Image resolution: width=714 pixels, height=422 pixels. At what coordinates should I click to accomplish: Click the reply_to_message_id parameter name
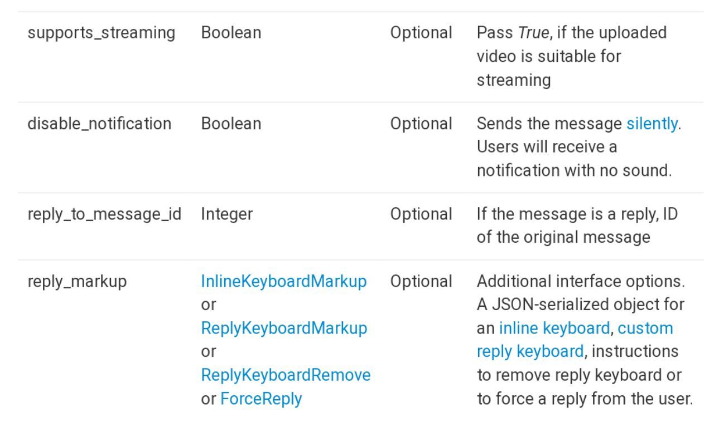[x=105, y=214]
